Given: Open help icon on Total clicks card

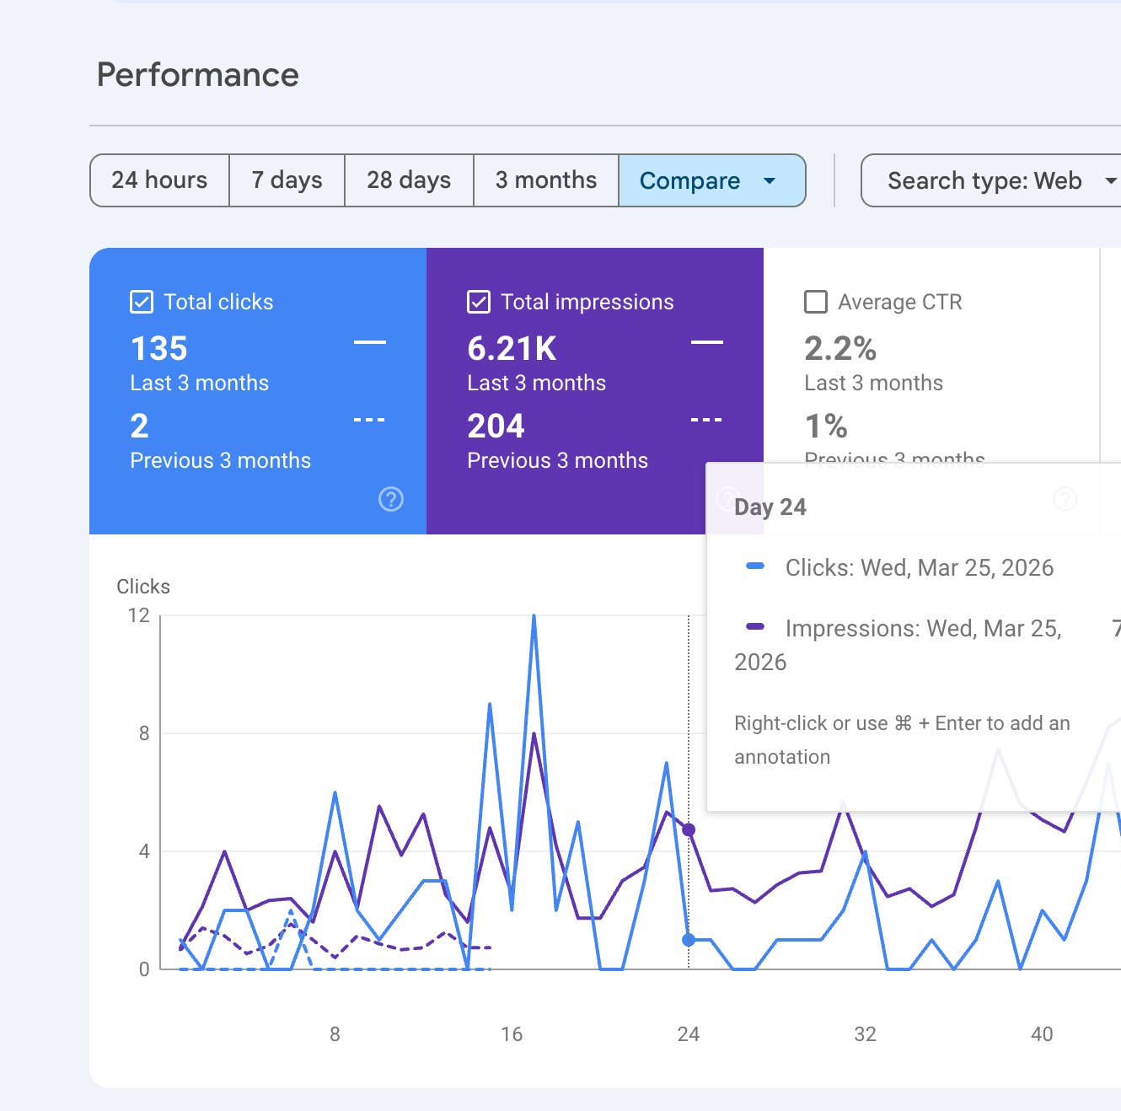Looking at the screenshot, I should [391, 499].
